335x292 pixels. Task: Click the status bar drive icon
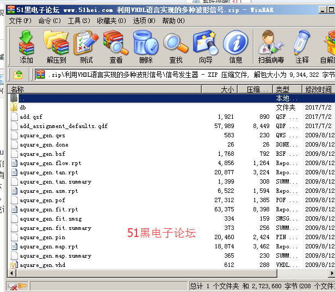pos(13,287)
